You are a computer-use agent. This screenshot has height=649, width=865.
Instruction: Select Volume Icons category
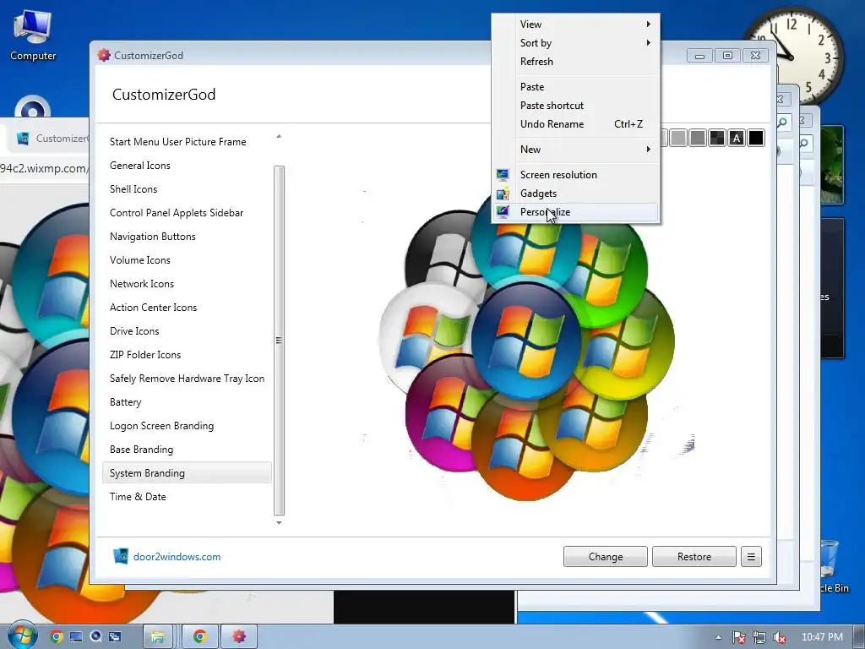(187, 260)
